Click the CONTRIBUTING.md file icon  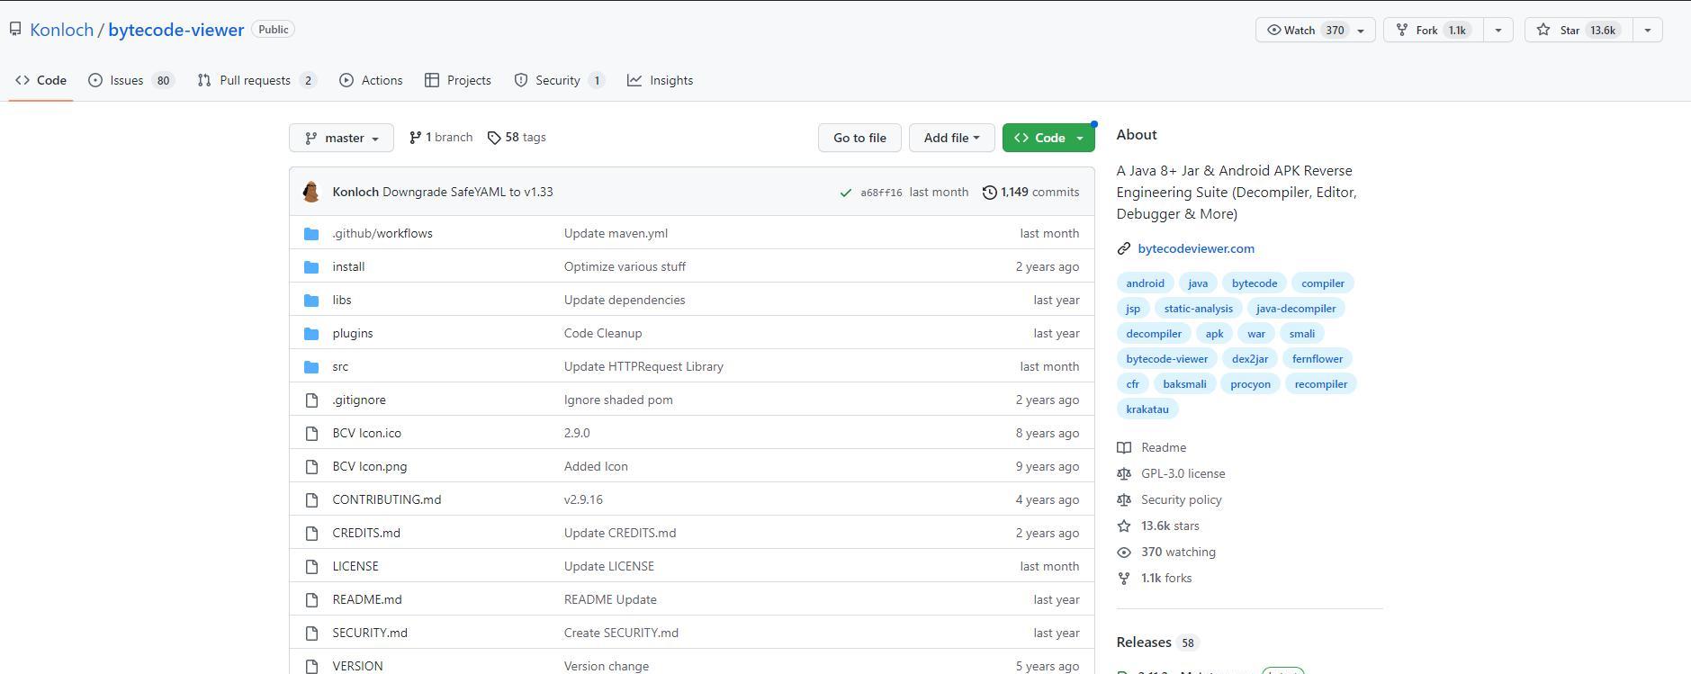point(311,500)
